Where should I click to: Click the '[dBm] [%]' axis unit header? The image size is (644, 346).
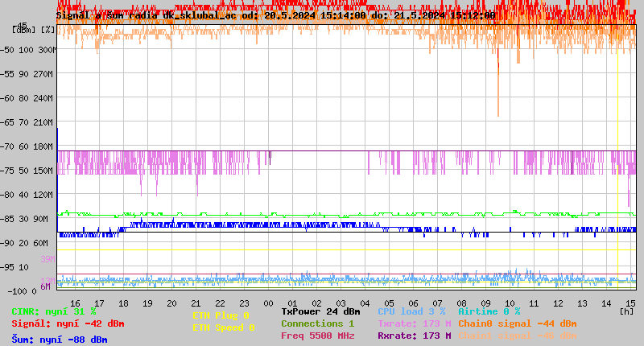point(34,30)
